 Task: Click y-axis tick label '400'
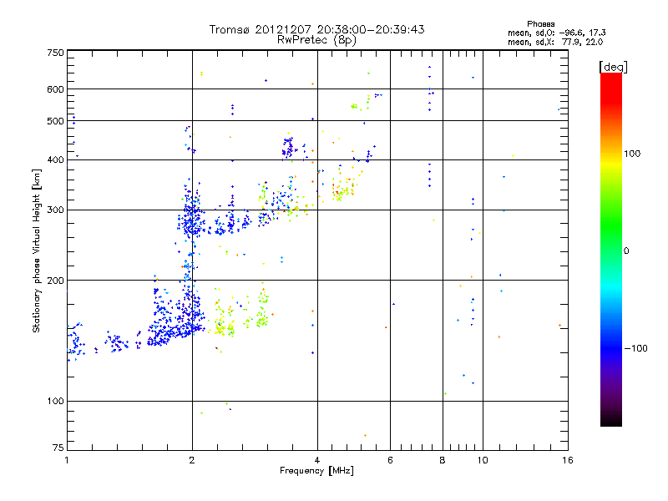click(x=55, y=159)
